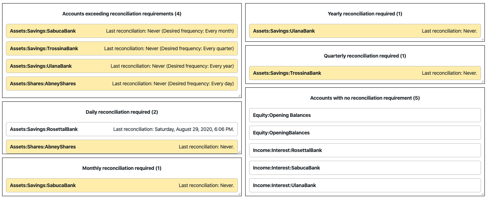This screenshot has height=199, width=488.
Task: Click Assets:Savings:UlanaBank row with yearly desired frequency
Action: coord(122,66)
